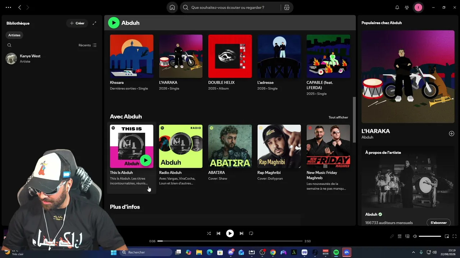Click Tout afficher for Avec Abduh

pos(338,118)
